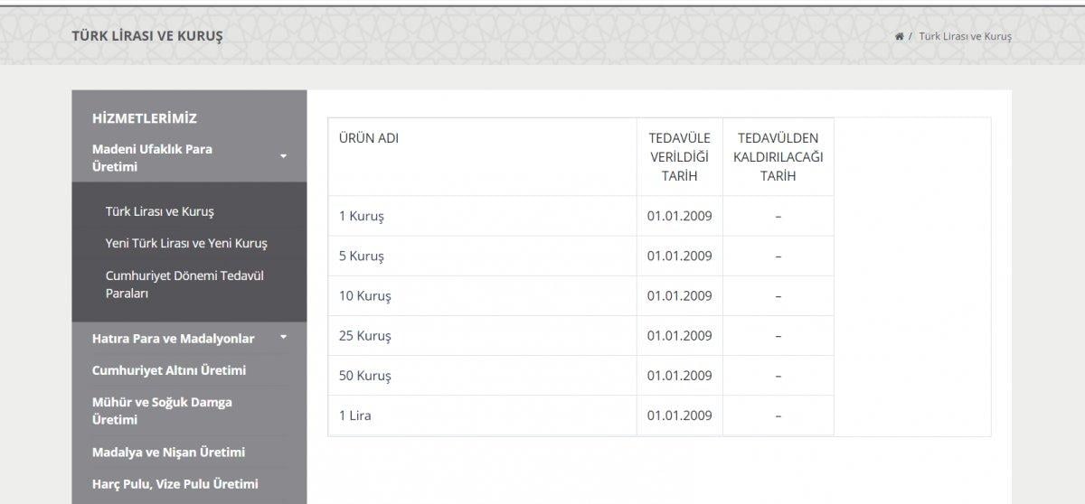This screenshot has height=504, width=1085.
Task: Click the 10 Kuruş product cell
Action: coord(365,296)
